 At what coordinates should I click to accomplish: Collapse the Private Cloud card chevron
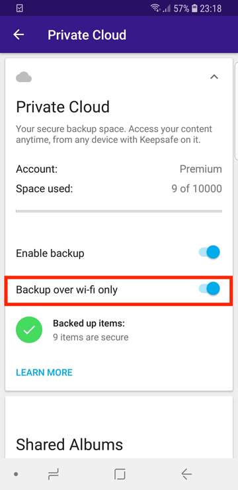coord(214,77)
